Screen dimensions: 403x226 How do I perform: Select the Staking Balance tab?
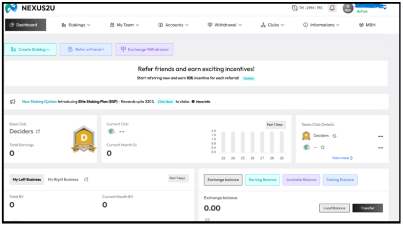[x=340, y=180]
